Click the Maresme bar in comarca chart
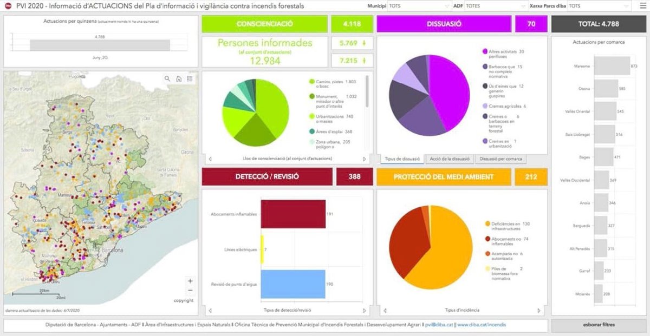The height and width of the screenshot is (336, 650). point(612,66)
